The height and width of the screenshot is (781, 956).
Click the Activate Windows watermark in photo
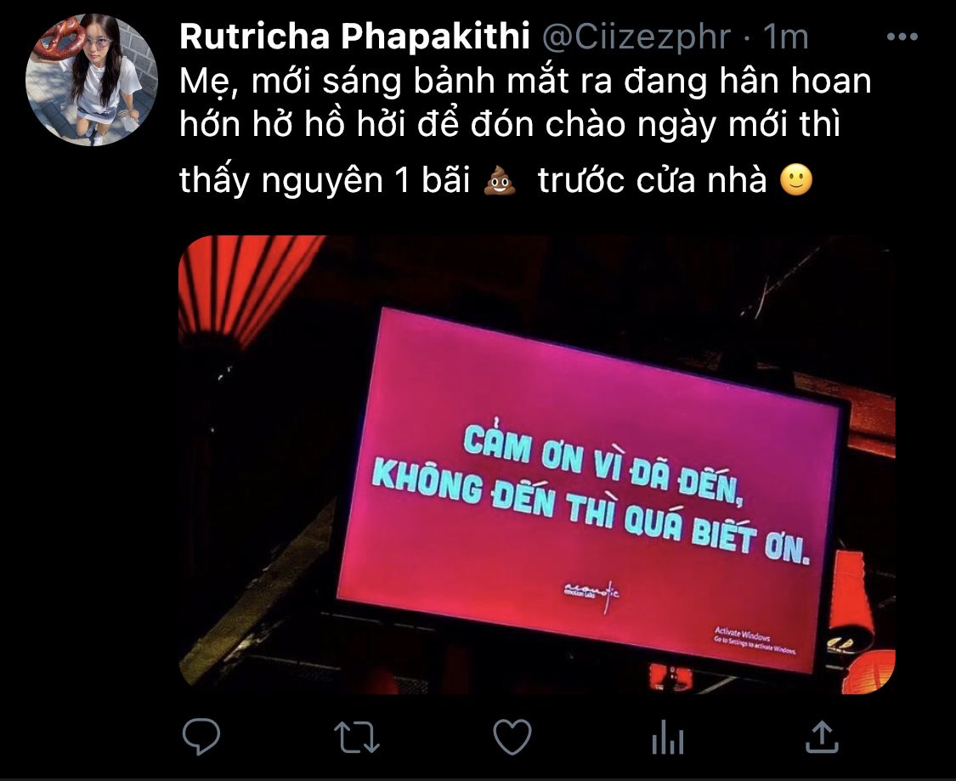[x=755, y=642]
